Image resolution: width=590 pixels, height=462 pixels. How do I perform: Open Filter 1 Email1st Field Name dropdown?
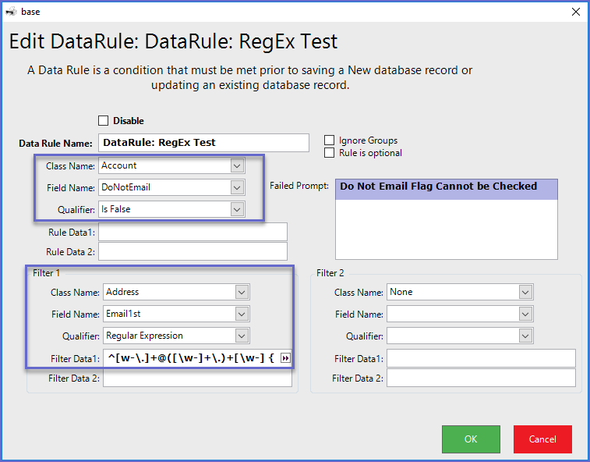click(x=242, y=314)
